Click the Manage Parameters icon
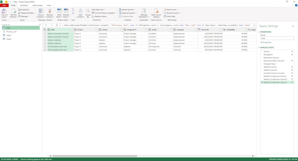298x161 pixels. (x=144, y=11)
